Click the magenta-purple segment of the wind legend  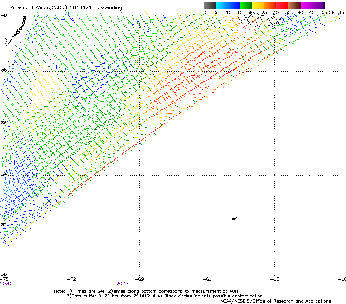point(313,6)
